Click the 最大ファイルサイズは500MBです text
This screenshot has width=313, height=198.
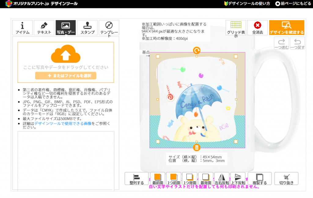[52, 119]
